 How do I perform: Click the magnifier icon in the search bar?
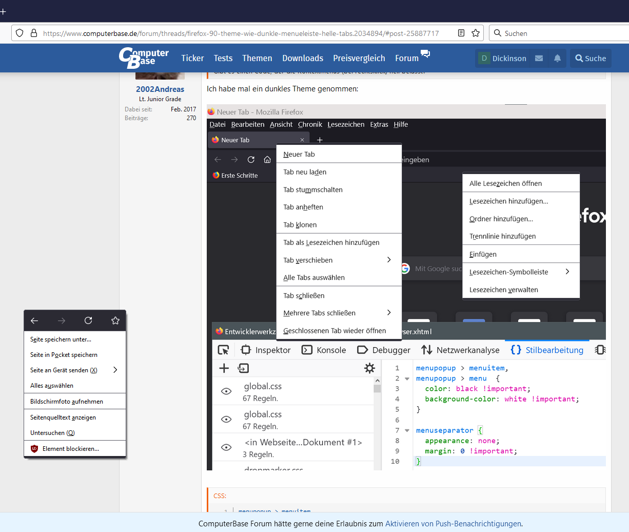[497, 33]
